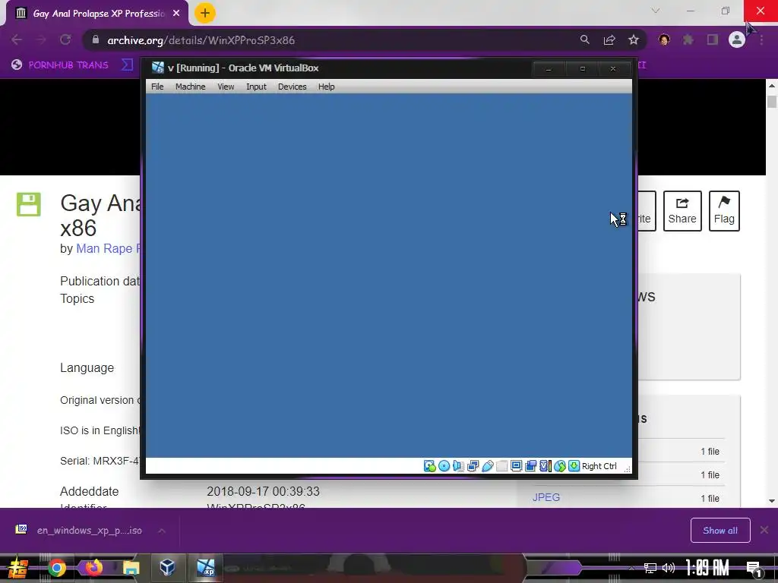
Task: Open the Chrome three-dot menu
Action: 761,39
